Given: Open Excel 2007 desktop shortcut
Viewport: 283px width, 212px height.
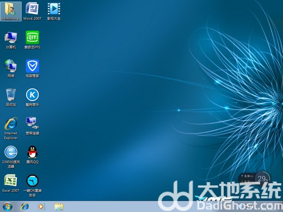Looking at the screenshot, I should point(11,183).
